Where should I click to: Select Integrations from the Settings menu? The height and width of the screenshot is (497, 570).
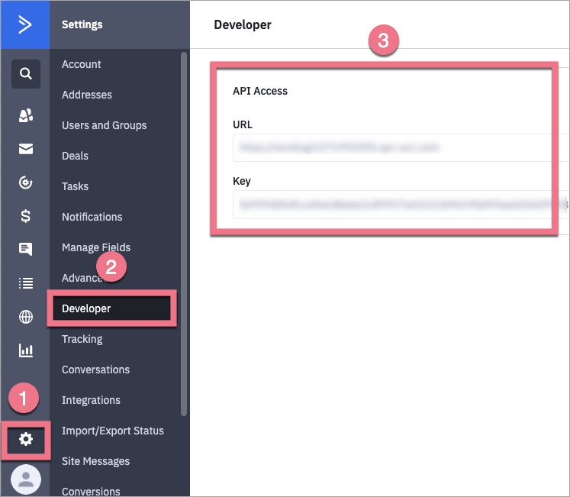(x=91, y=400)
